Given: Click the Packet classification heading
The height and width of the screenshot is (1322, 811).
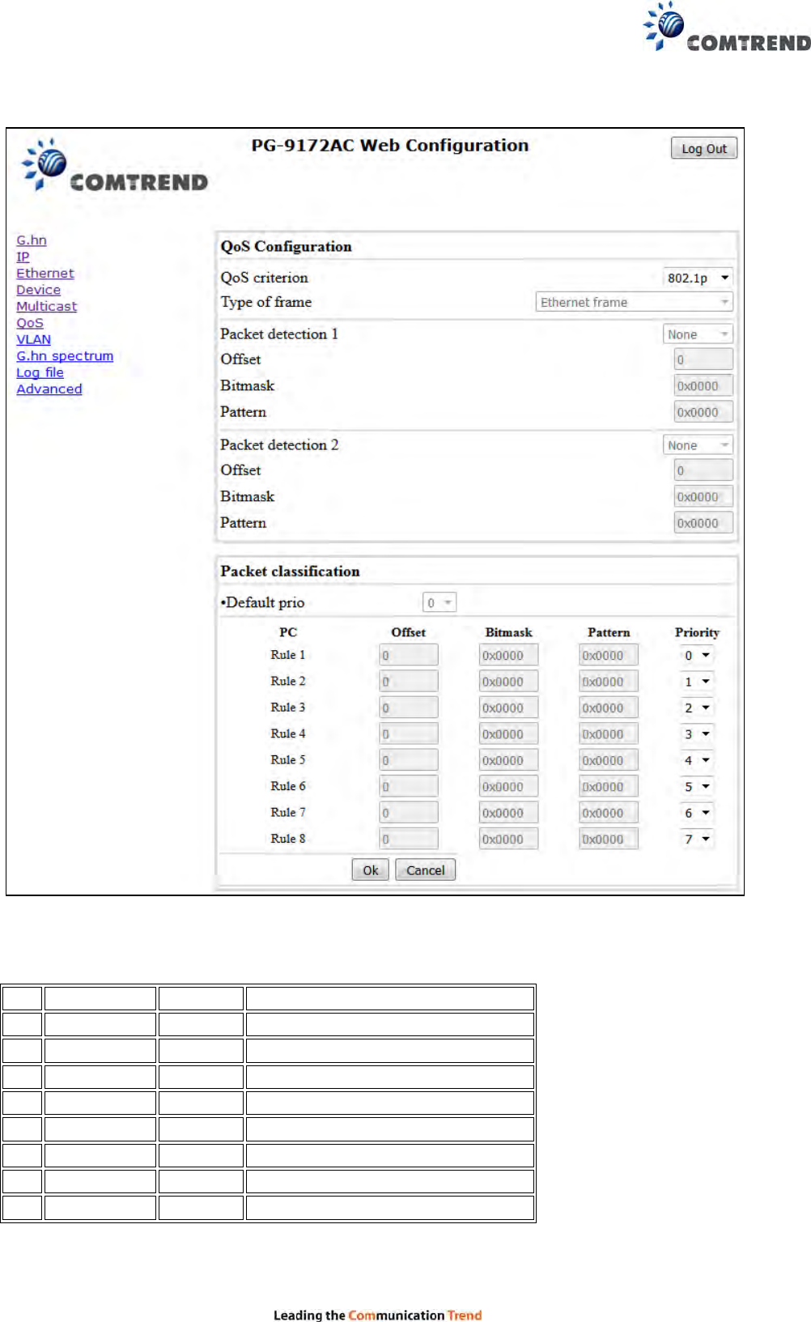Looking at the screenshot, I should pos(290,572).
